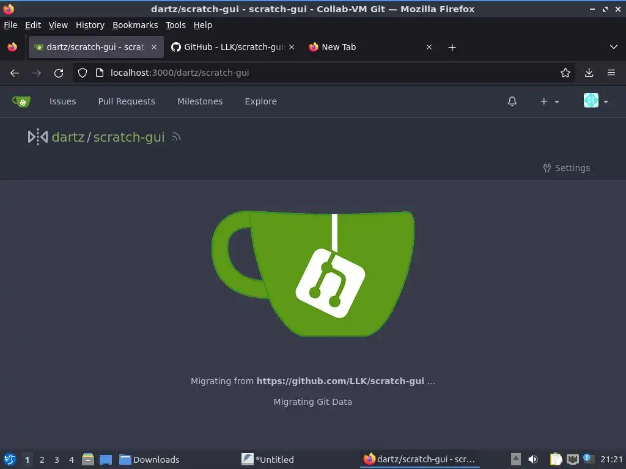Click the removable media eject tray icon

coord(516,459)
